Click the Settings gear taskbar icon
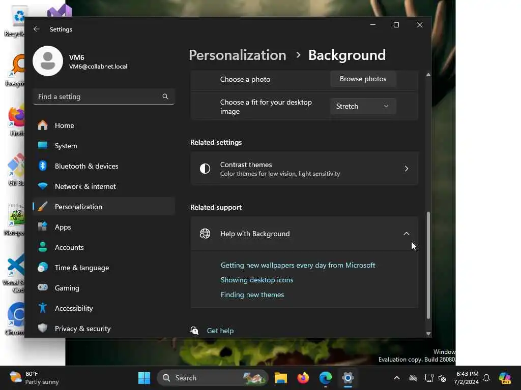Viewport: 521px width, 390px height. click(348, 378)
